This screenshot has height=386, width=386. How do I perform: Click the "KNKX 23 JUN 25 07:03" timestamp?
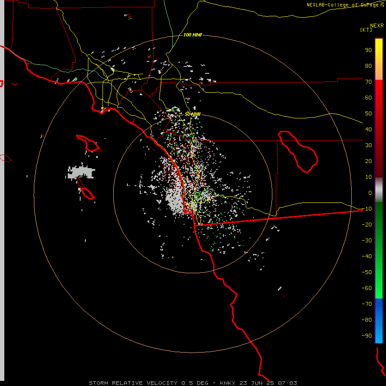259,383
